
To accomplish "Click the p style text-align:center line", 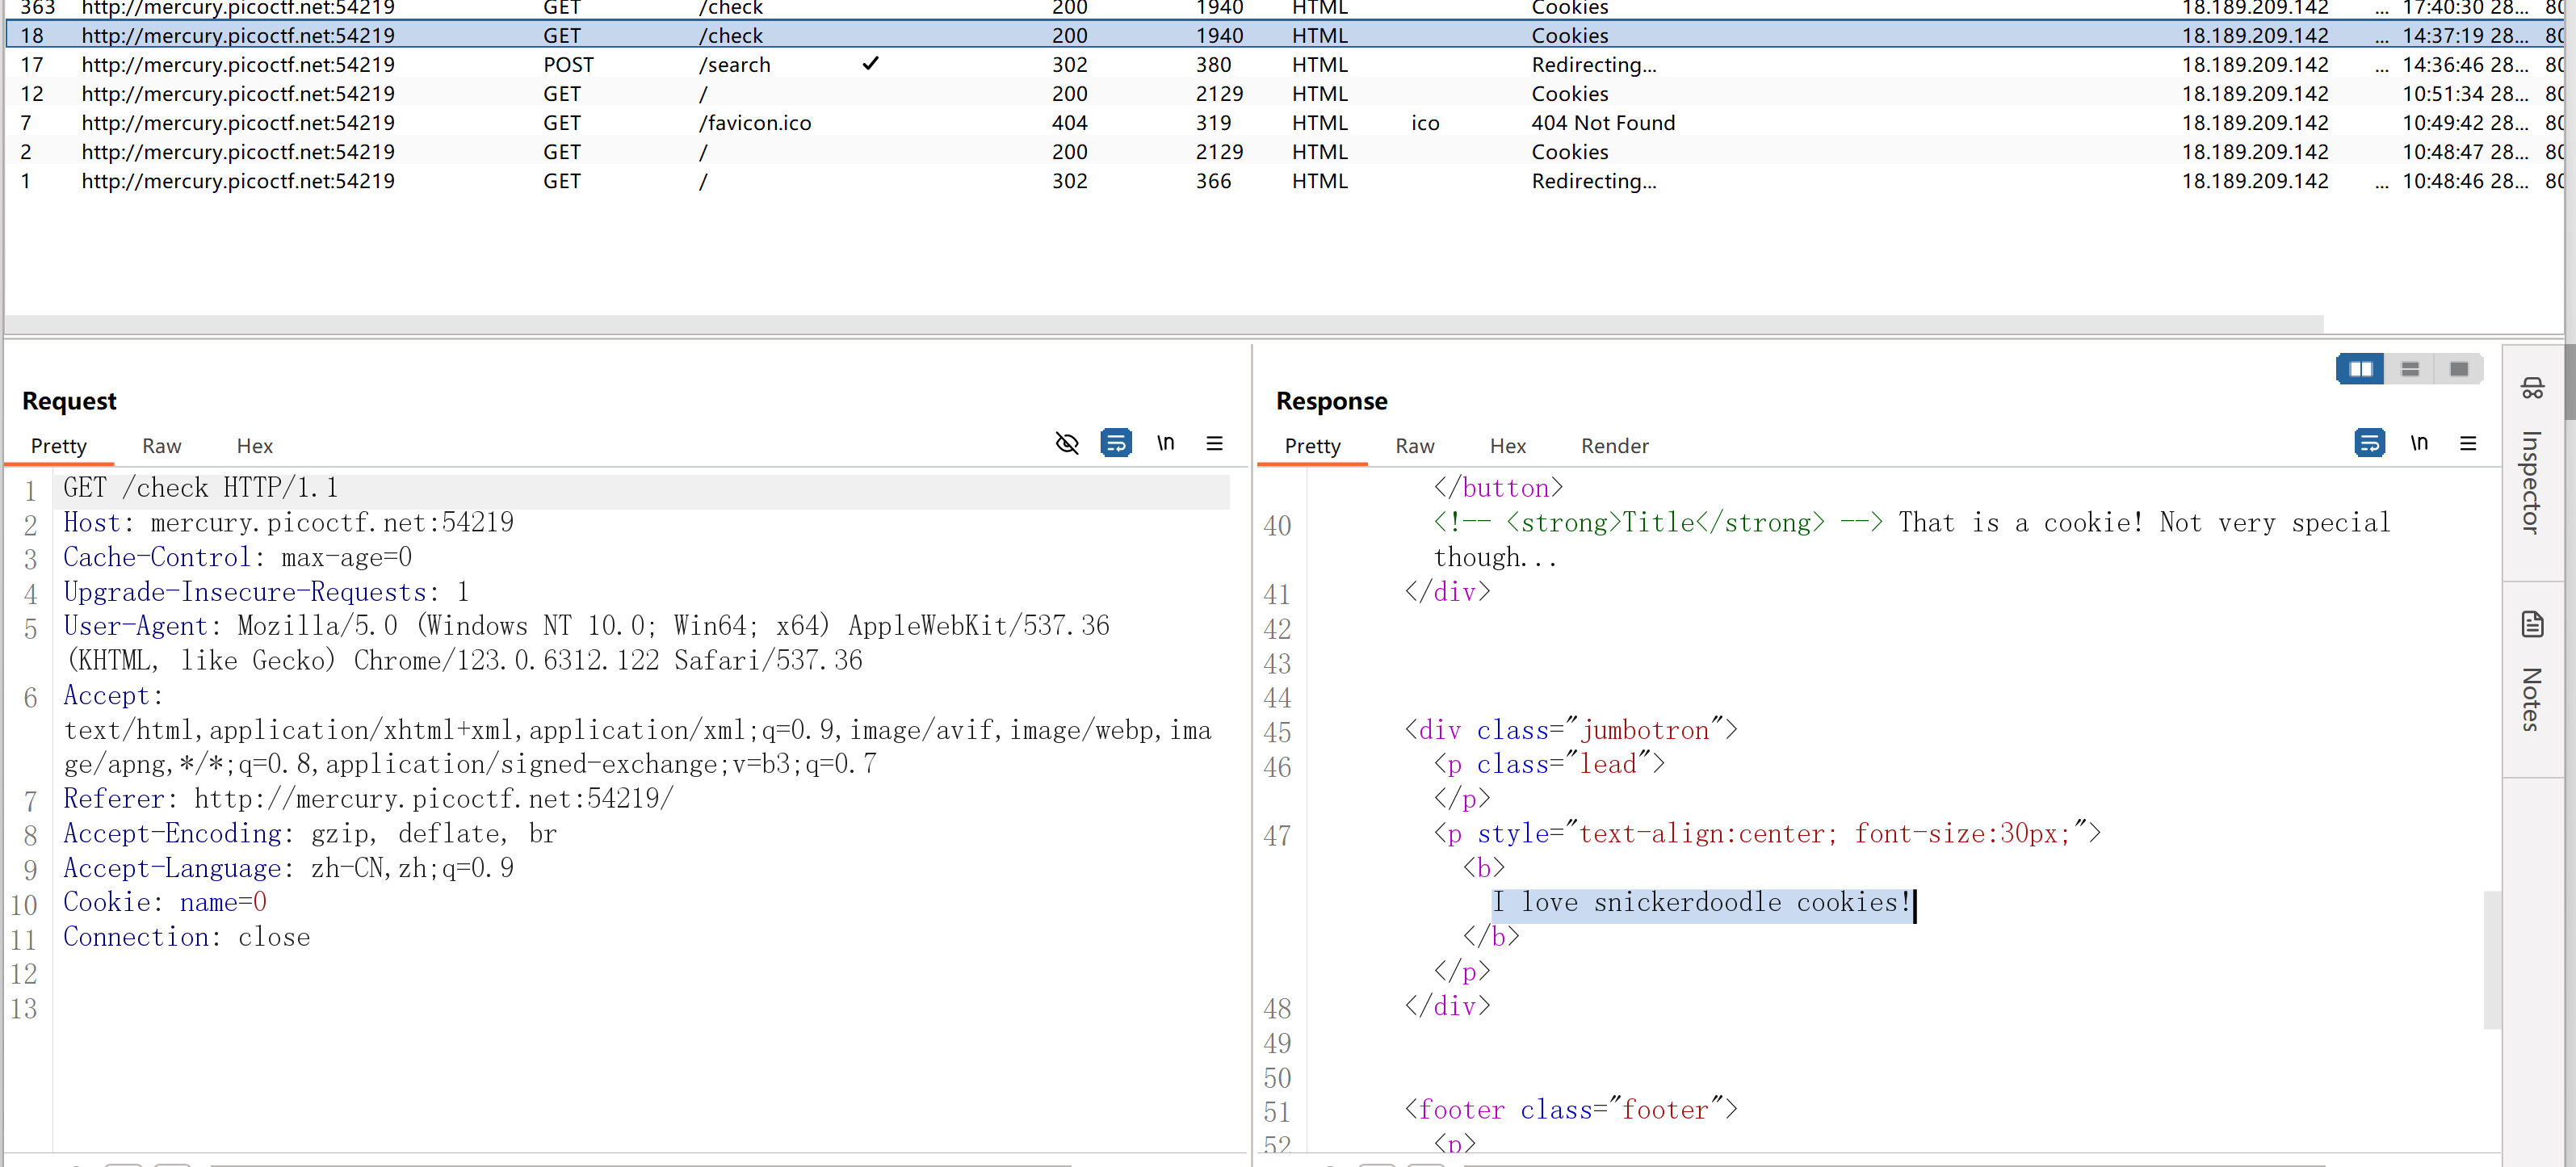I will click(x=1767, y=833).
